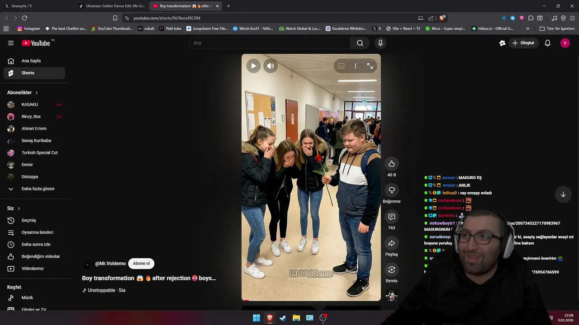The image size is (579, 325).
Task: Play the Shorts video
Action: coord(254,66)
